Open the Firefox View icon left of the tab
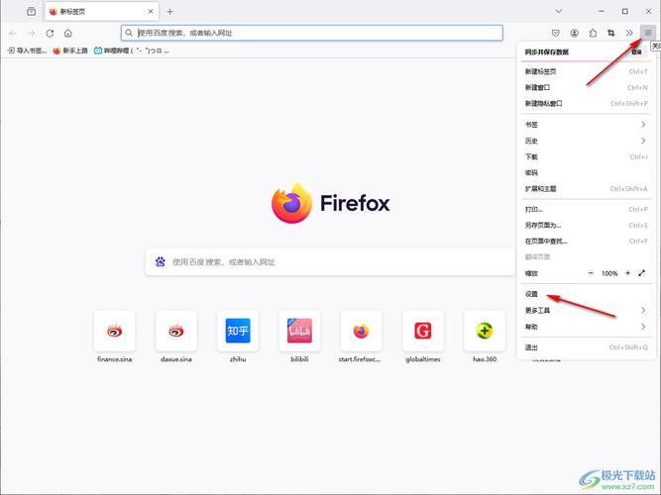The width and height of the screenshot is (661, 495). [x=31, y=11]
